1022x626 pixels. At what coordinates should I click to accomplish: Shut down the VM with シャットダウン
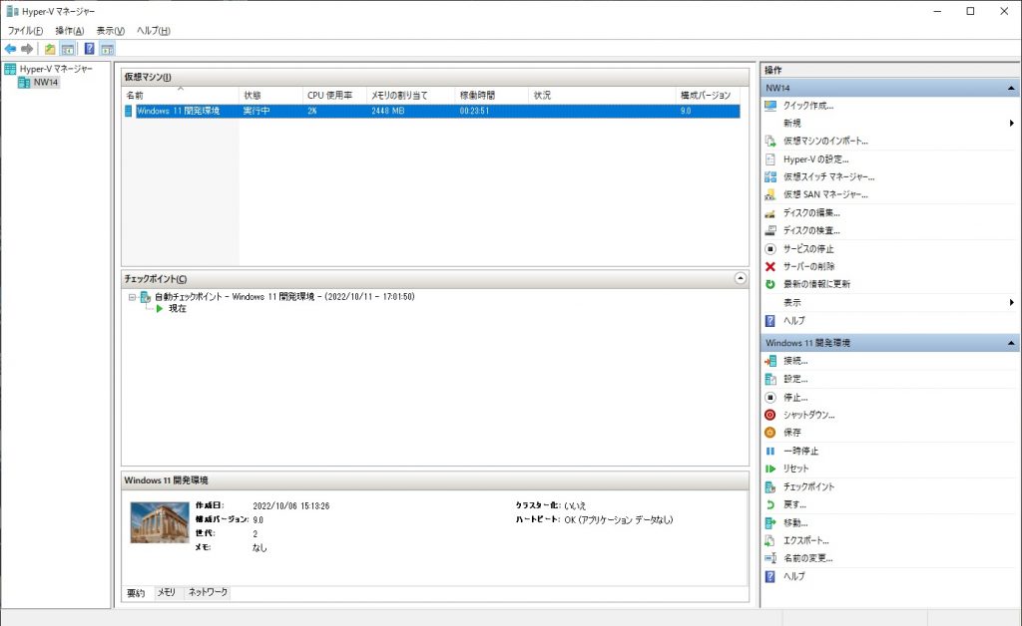(808, 415)
